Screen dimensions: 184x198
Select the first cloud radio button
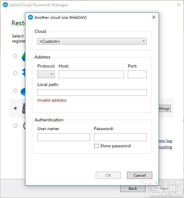coord(15,56)
